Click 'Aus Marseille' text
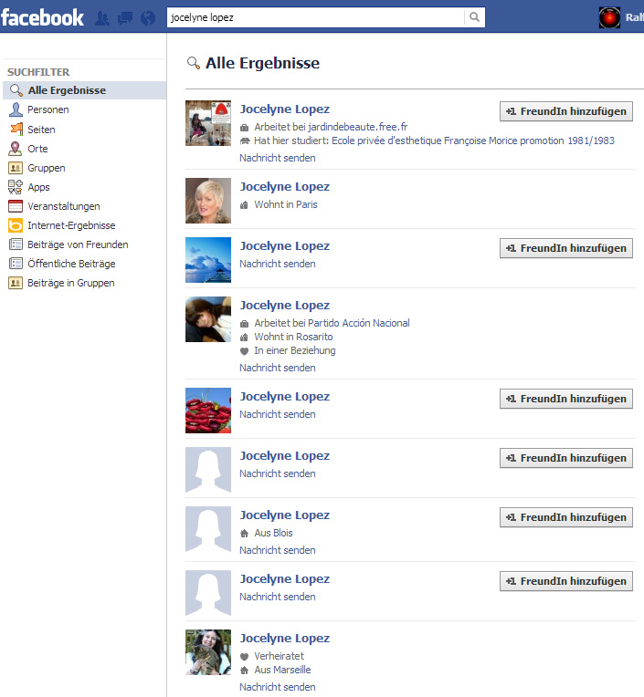This screenshot has height=697, width=644. [x=282, y=670]
